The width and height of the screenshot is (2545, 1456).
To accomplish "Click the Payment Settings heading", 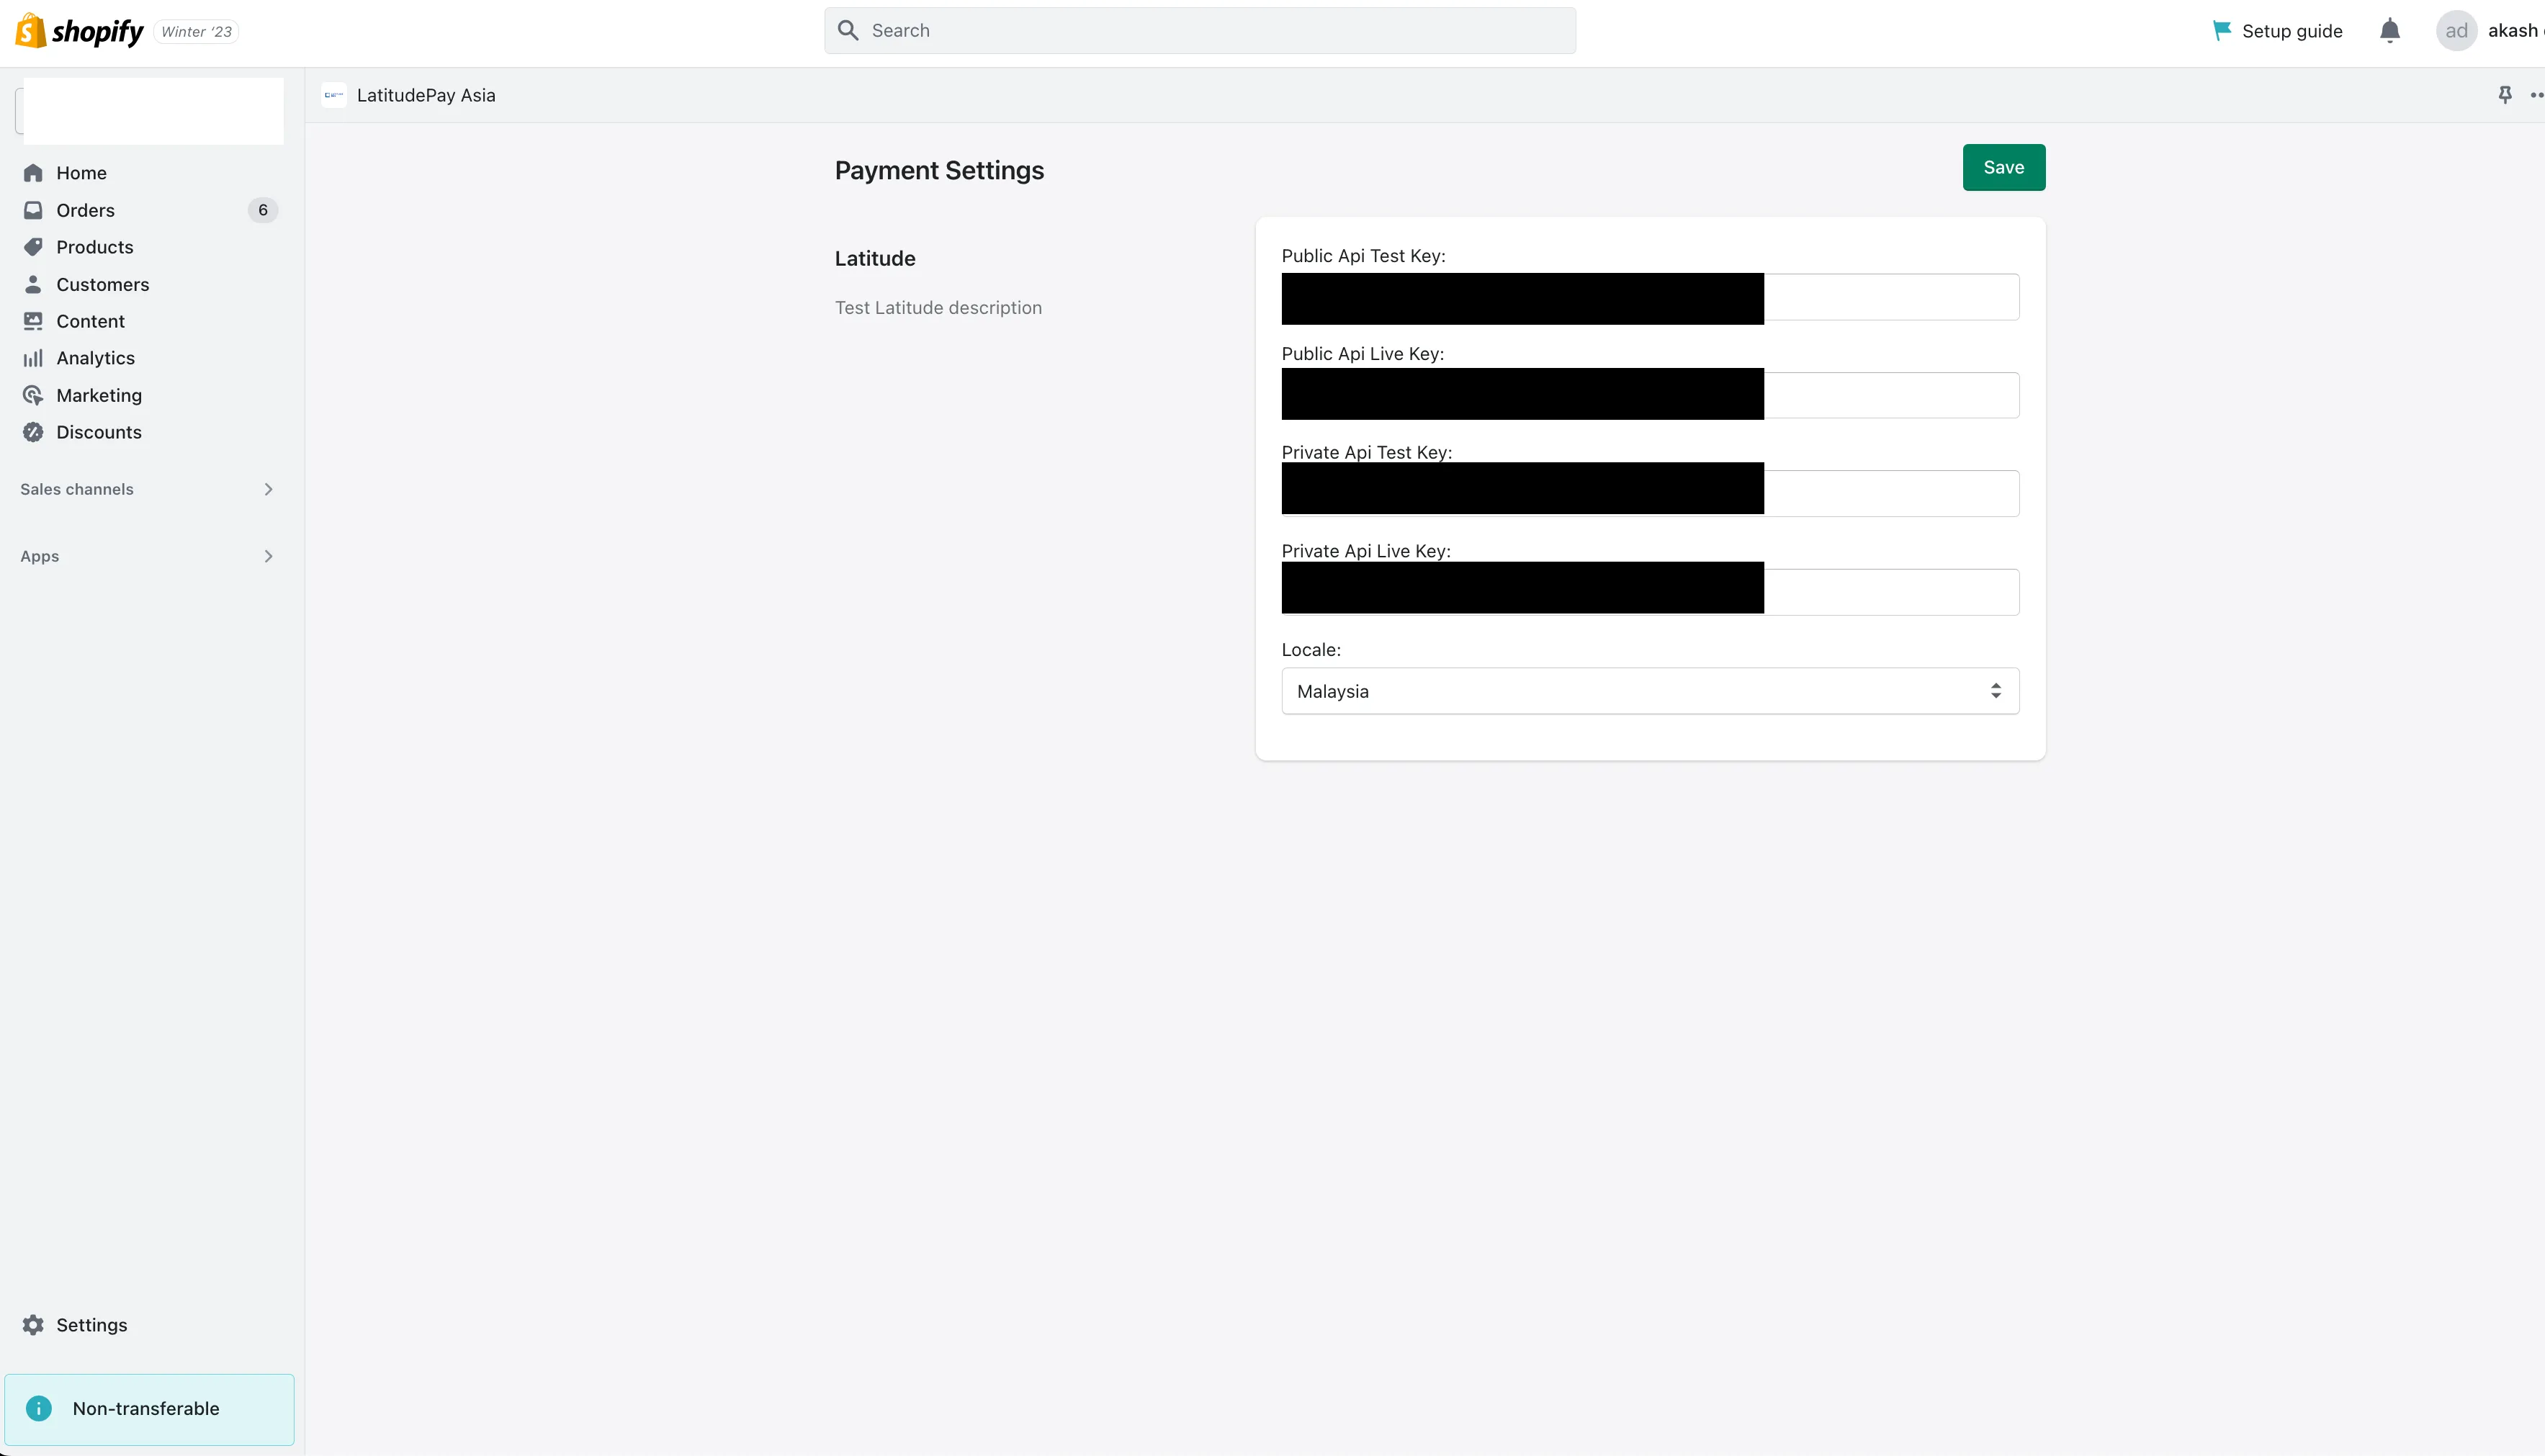I will pyautogui.click(x=939, y=170).
